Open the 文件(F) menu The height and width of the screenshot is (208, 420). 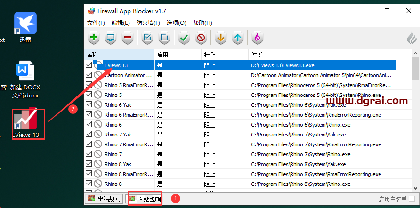[x=96, y=23]
